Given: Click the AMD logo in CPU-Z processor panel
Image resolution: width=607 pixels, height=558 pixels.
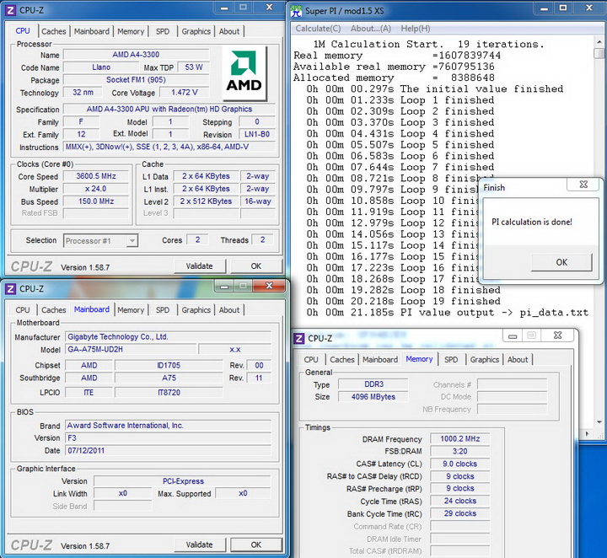Looking at the screenshot, I should point(244,72).
